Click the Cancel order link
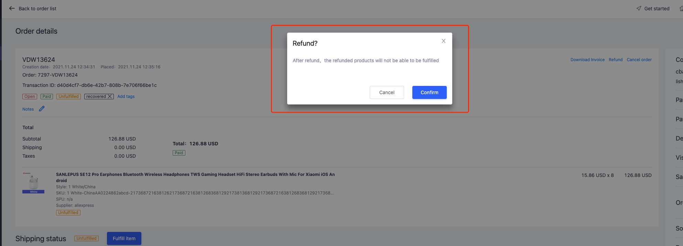The height and width of the screenshot is (246, 683). click(x=639, y=60)
